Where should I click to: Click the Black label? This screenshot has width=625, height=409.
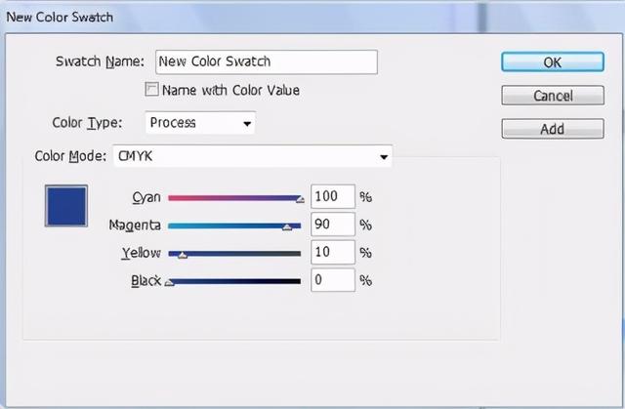146,281
